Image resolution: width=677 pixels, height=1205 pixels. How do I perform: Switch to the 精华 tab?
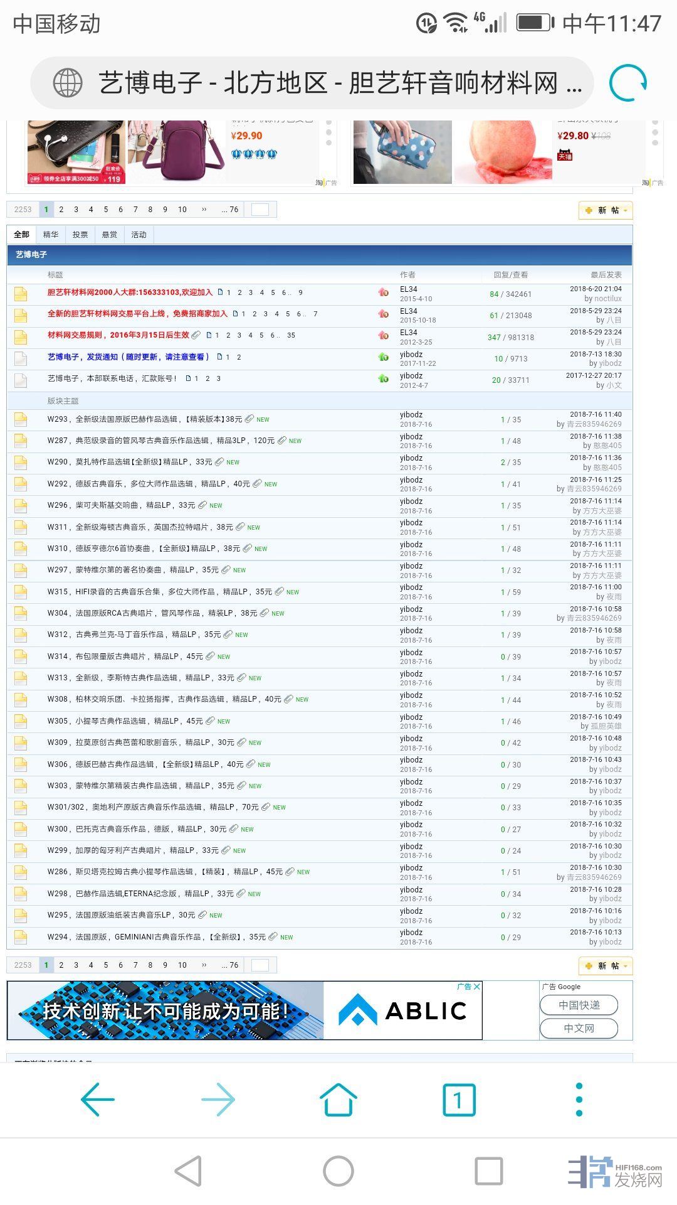tap(51, 235)
